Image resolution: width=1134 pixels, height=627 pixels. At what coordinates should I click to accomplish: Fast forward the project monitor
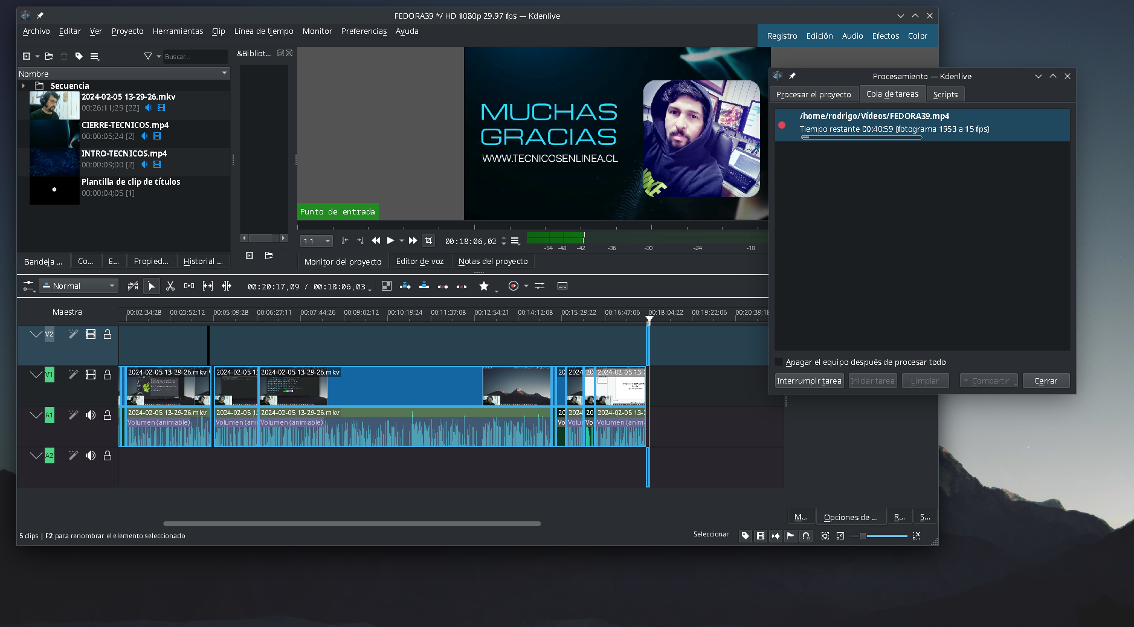click(x=413, y=240)
